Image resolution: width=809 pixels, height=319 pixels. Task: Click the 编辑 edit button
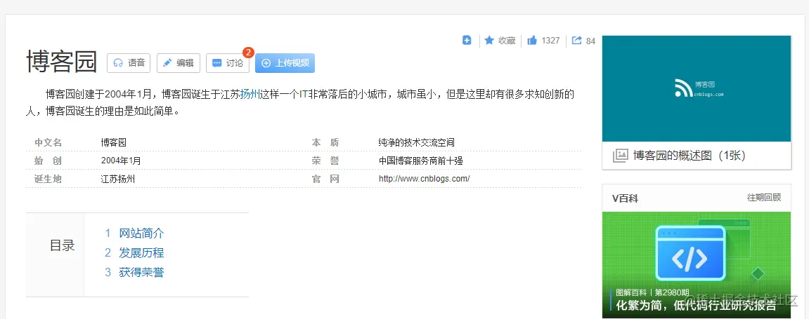(x=178, y=63)
